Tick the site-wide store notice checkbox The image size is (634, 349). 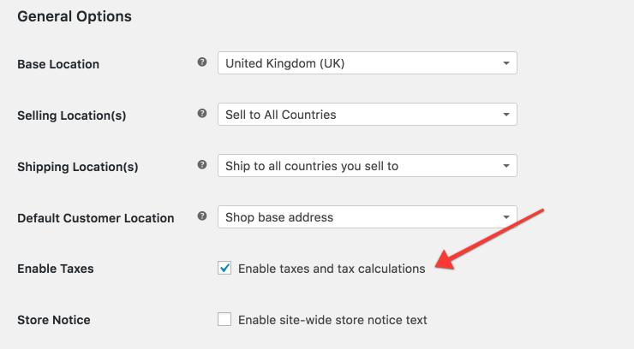224,319
